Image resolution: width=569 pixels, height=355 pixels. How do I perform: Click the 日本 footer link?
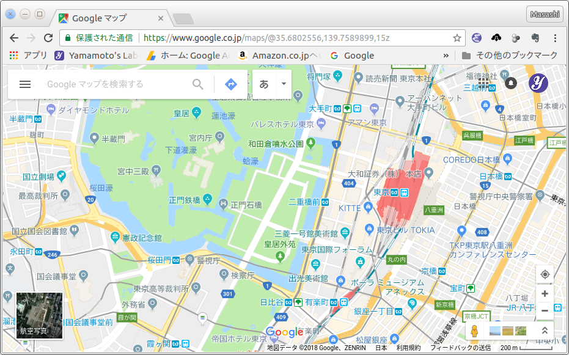381,348
